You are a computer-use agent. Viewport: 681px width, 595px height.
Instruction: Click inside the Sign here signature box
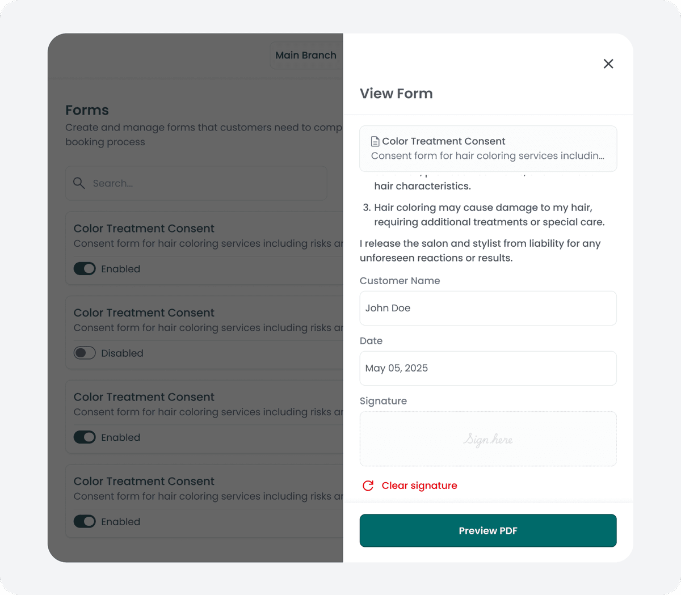pos(488,438)
